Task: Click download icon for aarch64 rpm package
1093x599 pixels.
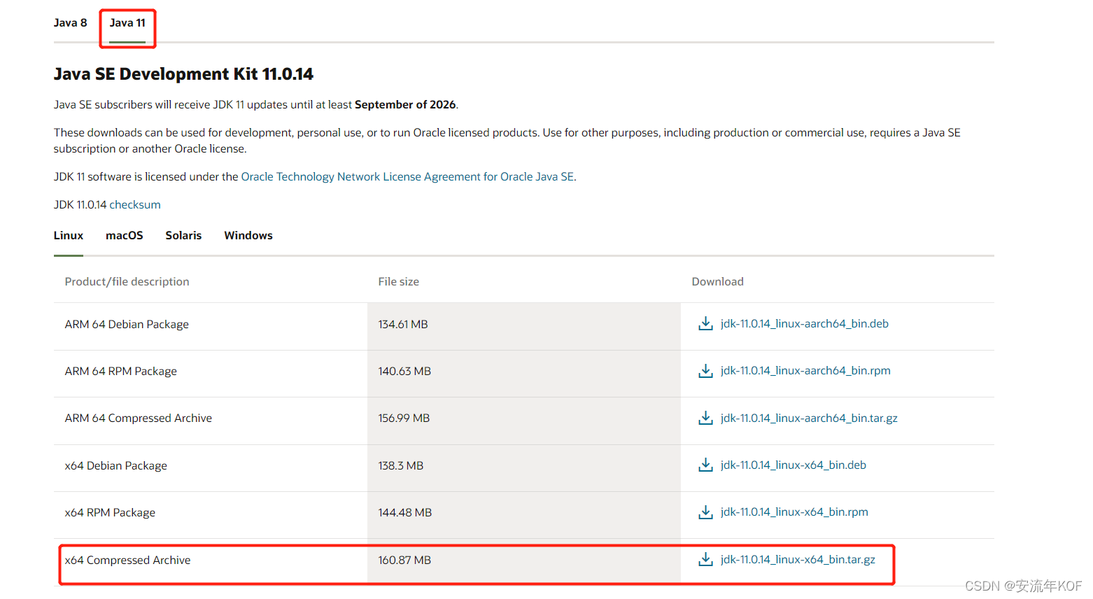Action: [705, 371]
